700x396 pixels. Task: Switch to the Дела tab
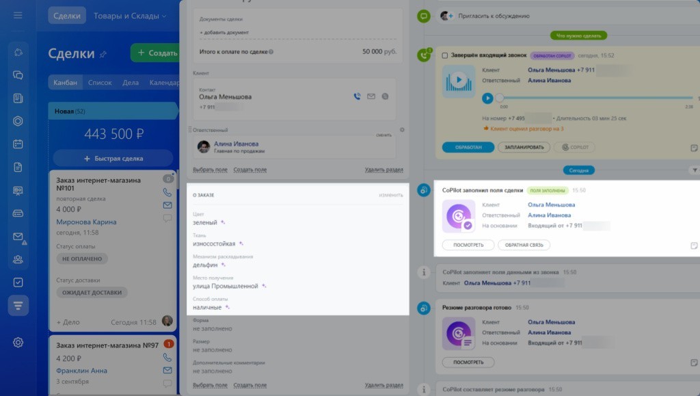pyautogui.click(x=131, y=83)
